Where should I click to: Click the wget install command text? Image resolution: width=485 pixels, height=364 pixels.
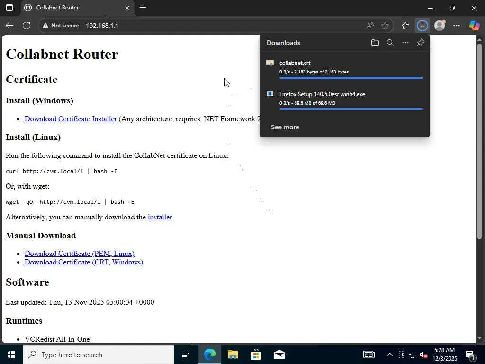(70, 202)
